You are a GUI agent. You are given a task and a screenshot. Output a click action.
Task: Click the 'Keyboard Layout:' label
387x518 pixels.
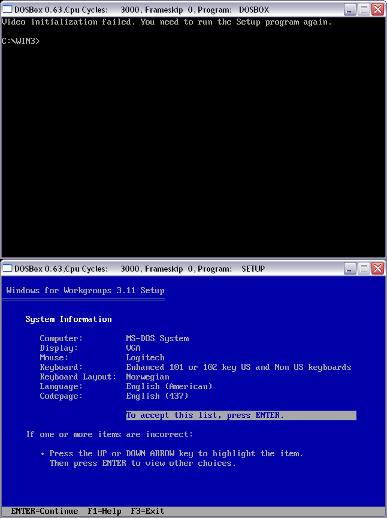(78, 377)
